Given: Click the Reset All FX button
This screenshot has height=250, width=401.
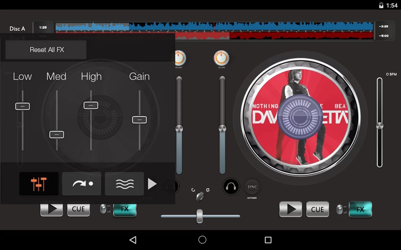Looking at the screenshot, I should click(x=46, y=50).
